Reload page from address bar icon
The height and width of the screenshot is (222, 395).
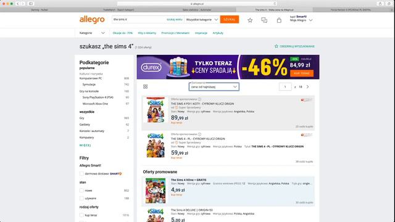[x=275, y=4]
